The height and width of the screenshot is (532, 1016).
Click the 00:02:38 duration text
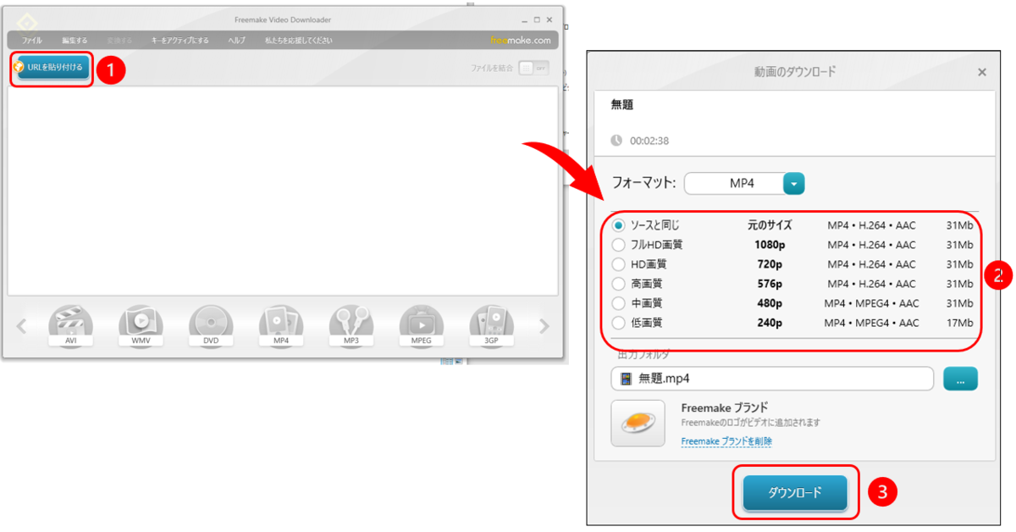(x=649, y=141)
